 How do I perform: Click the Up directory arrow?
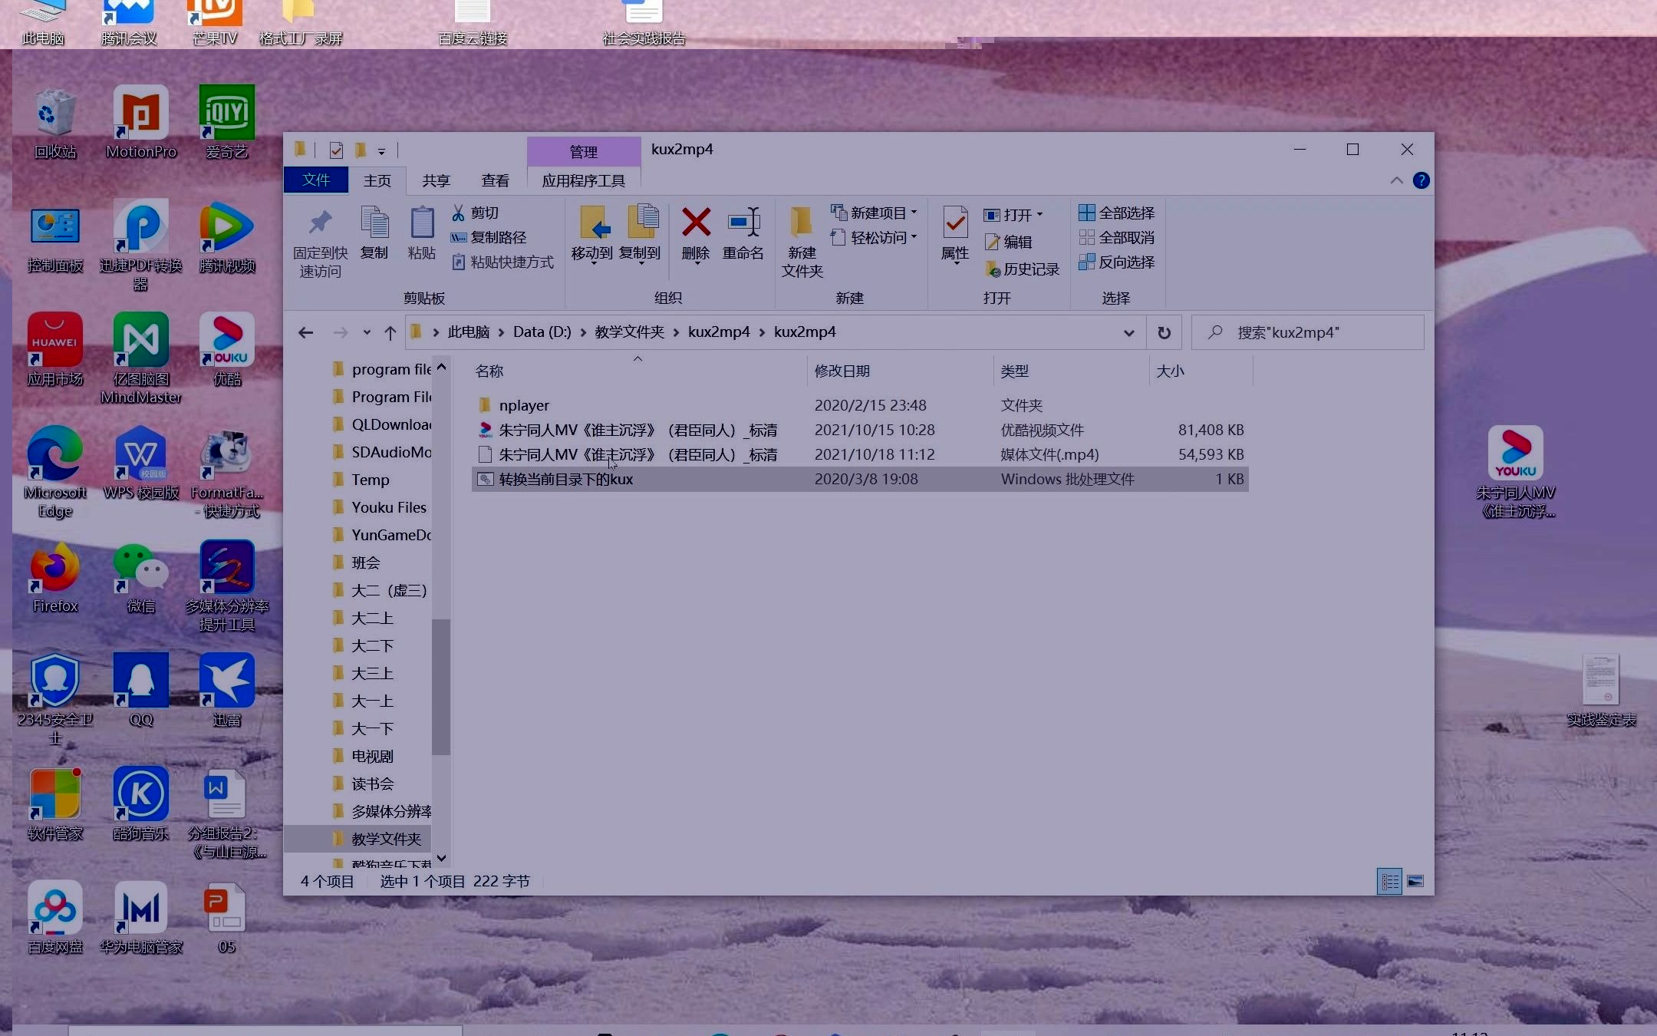pyautogui.click(x=390, y=332)
